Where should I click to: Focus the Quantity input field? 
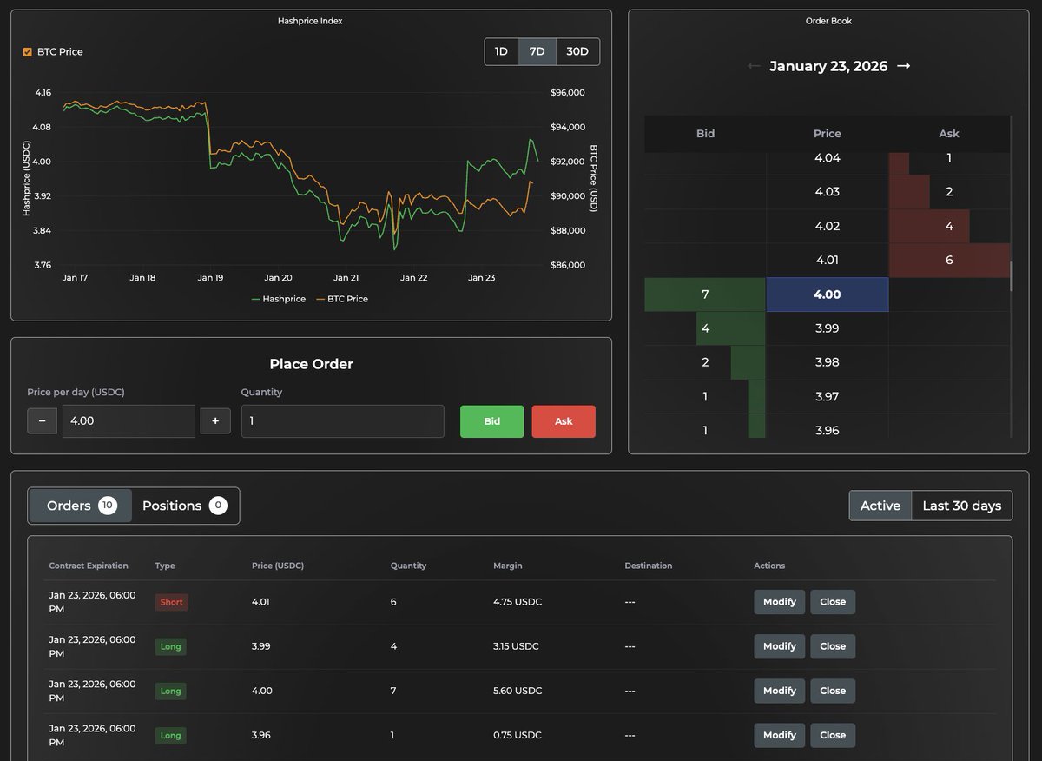343,421
